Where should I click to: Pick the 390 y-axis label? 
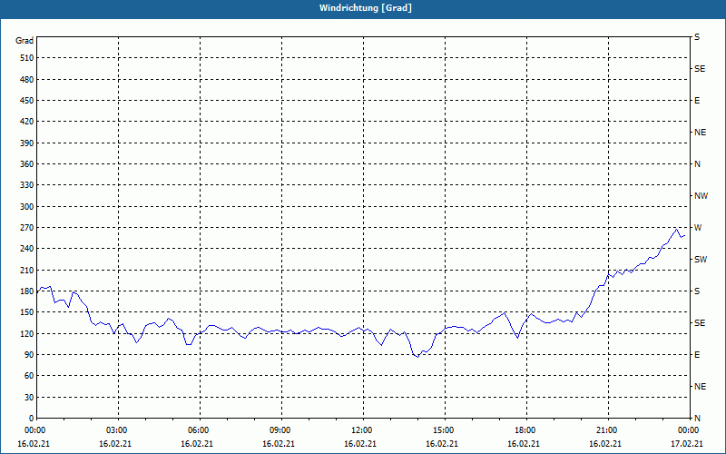[27, 143]
